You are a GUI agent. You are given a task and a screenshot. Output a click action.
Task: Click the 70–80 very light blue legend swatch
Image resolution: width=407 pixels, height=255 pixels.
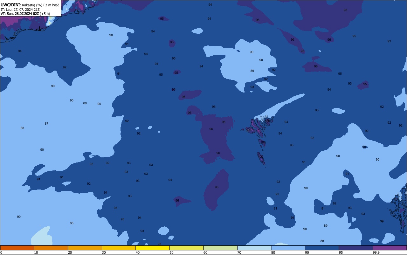coord(254,248)
